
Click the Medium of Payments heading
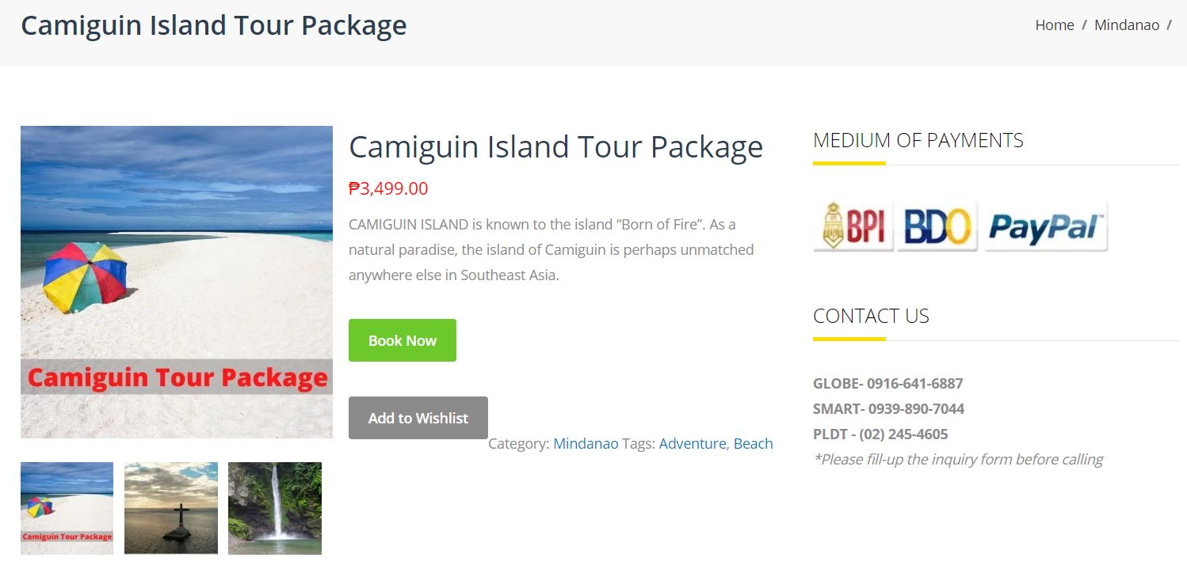point(918,141)
